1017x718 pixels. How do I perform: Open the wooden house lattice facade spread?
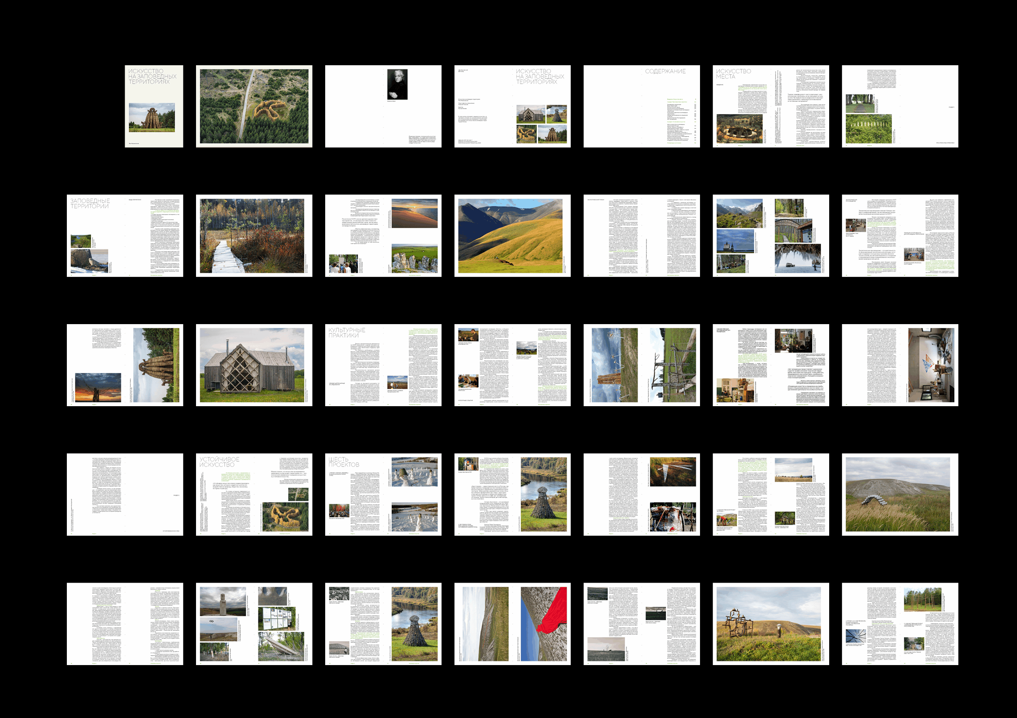coord(254,365)
